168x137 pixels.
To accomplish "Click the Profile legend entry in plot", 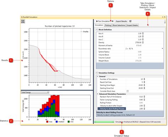I will [84, 32].
